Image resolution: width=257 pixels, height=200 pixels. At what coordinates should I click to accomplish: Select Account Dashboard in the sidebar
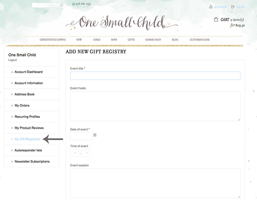29,72
